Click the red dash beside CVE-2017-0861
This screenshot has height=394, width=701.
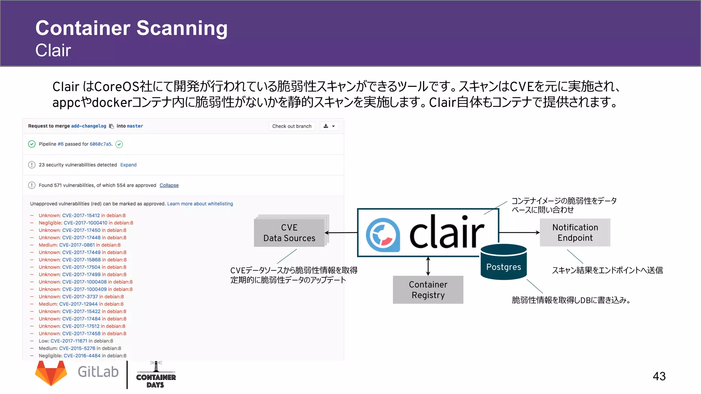tap(32, 245)
